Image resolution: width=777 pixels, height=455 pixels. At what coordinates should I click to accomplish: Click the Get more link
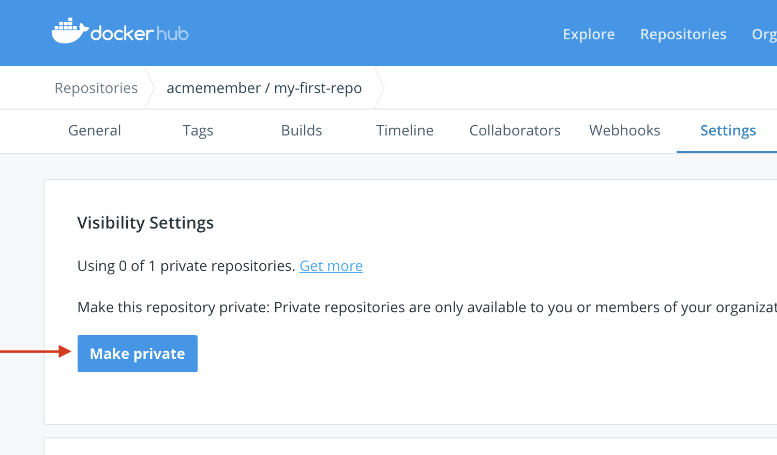coord(331,265)
